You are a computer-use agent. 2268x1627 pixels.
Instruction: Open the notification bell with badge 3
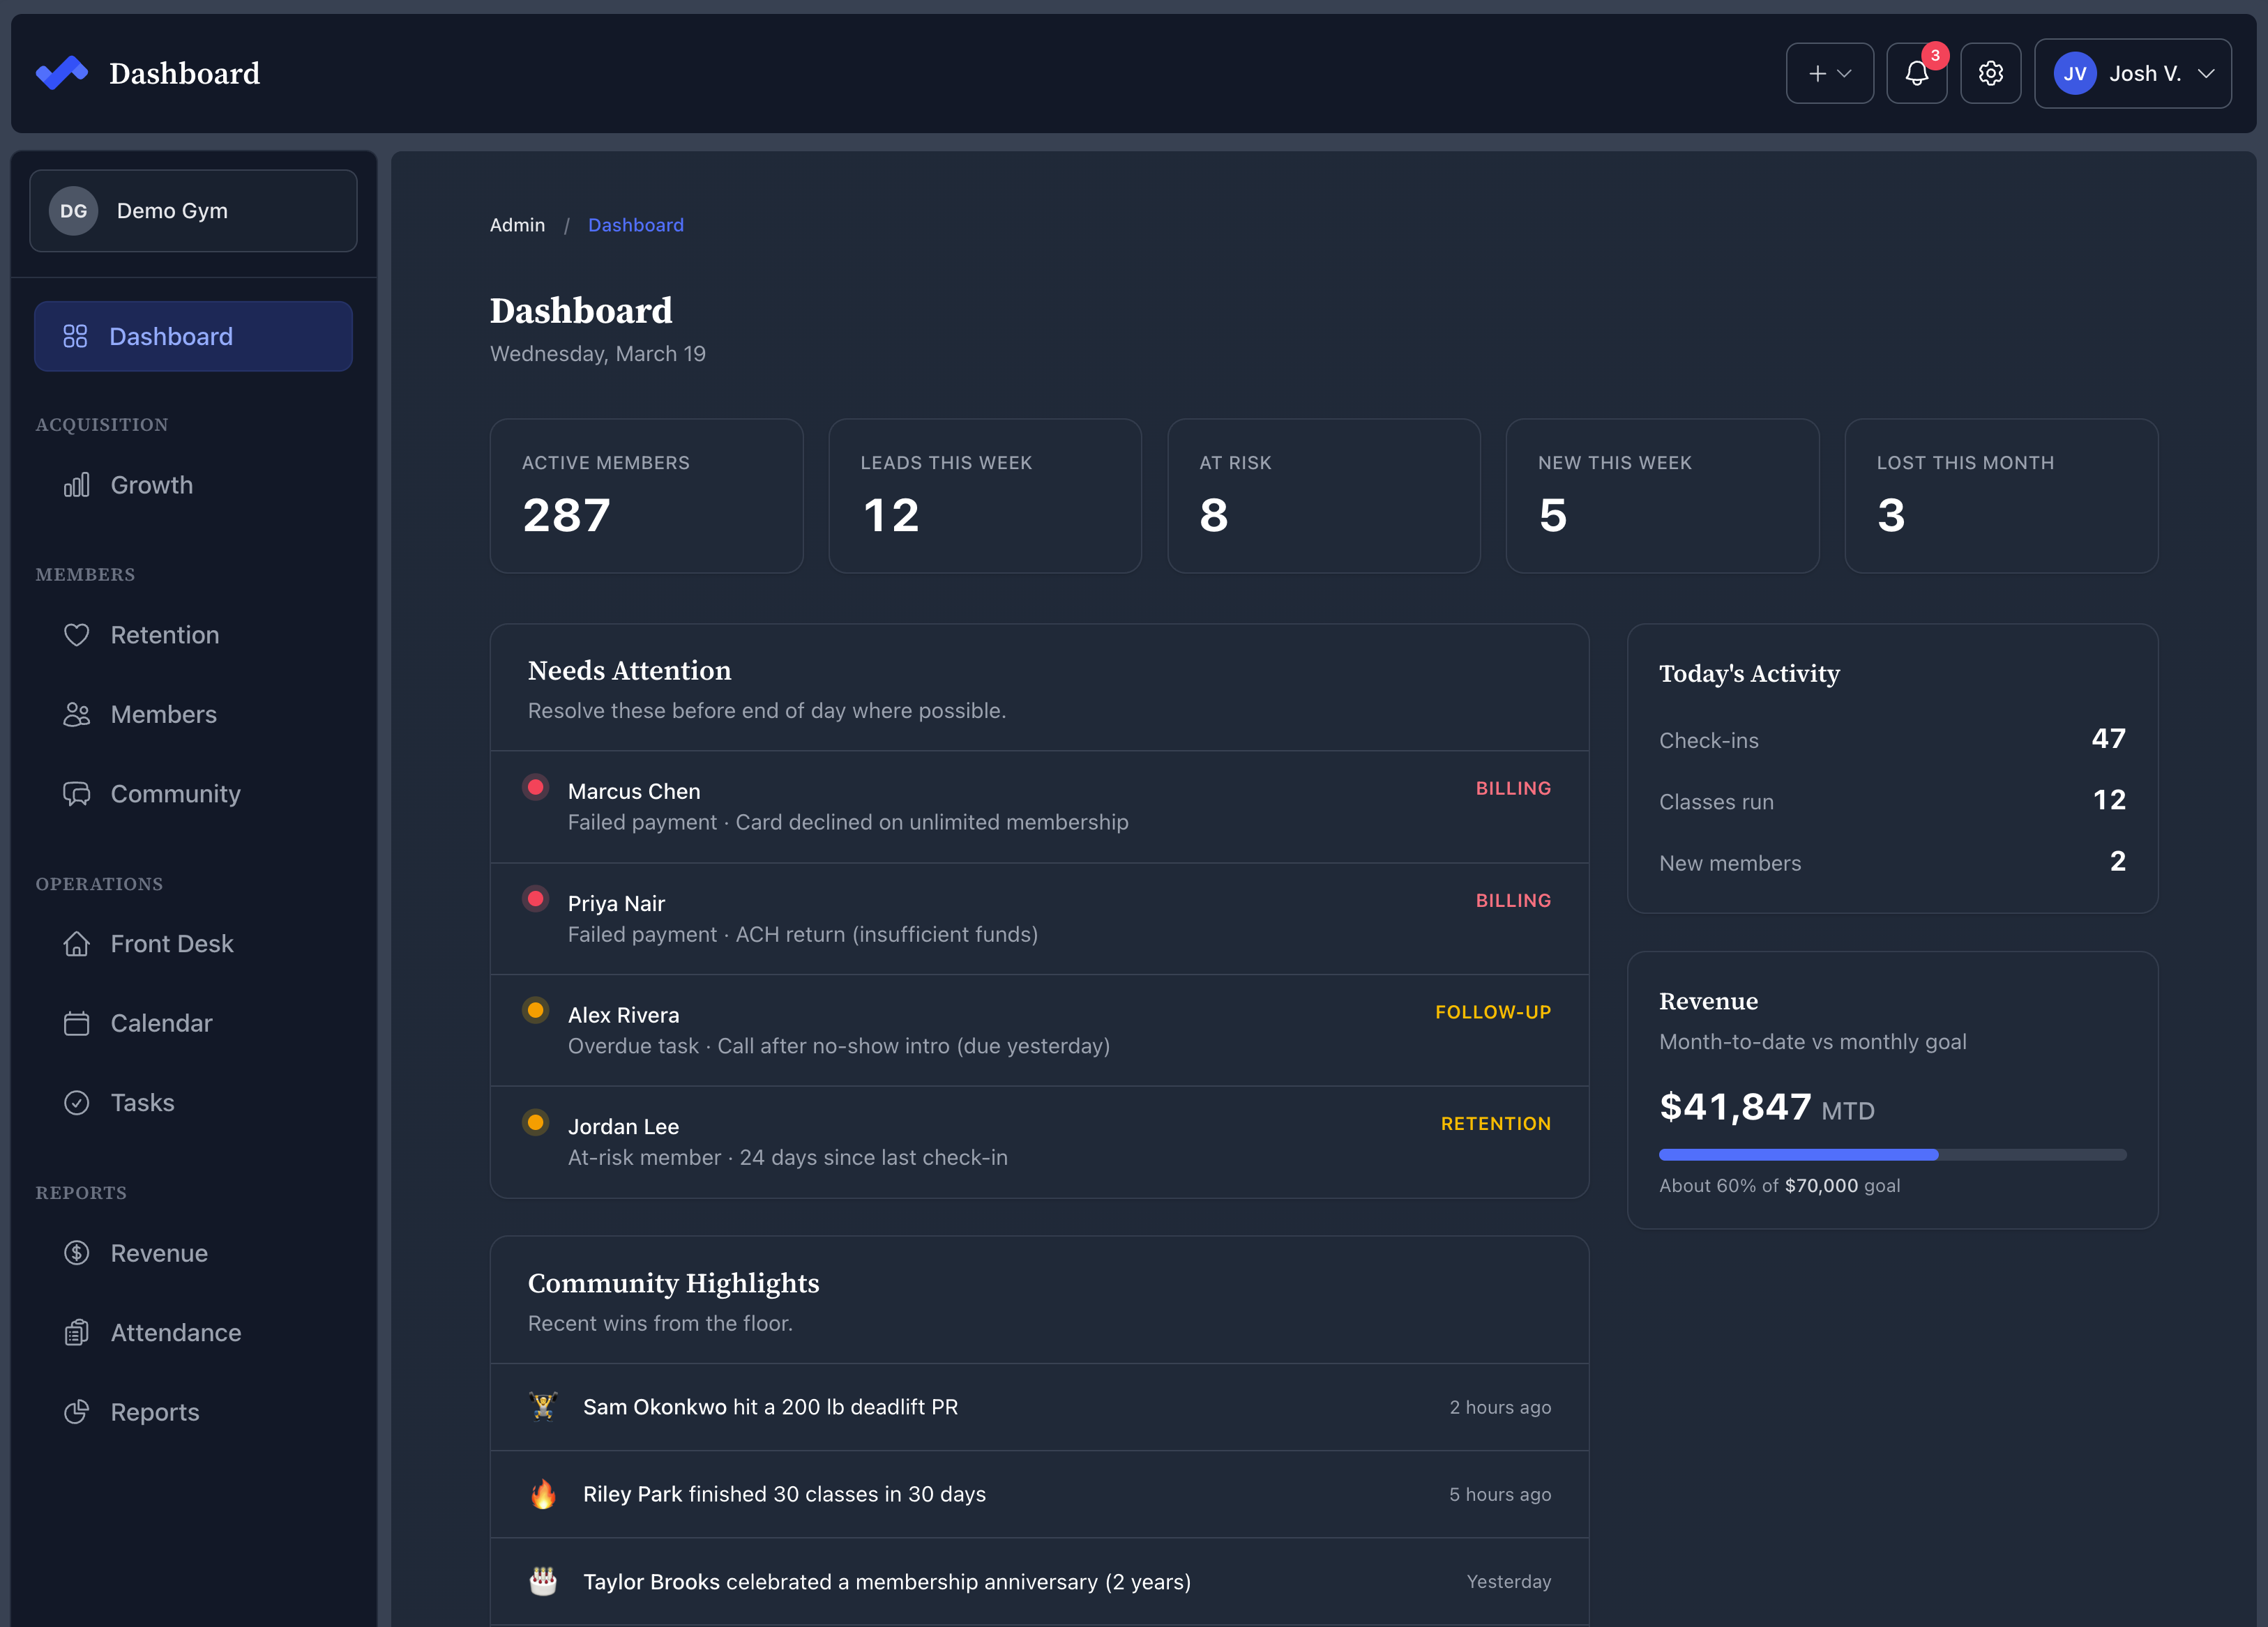click(1917, 73)
